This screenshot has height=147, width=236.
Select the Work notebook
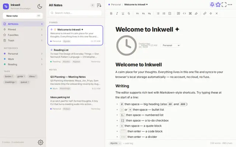pos(23,59)
